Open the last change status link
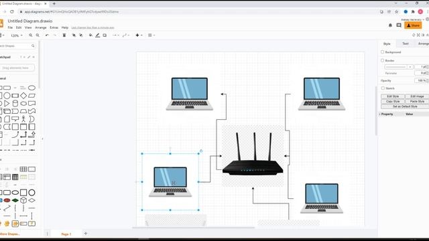This screenshot has height=241, width=429. coord(93,27)
